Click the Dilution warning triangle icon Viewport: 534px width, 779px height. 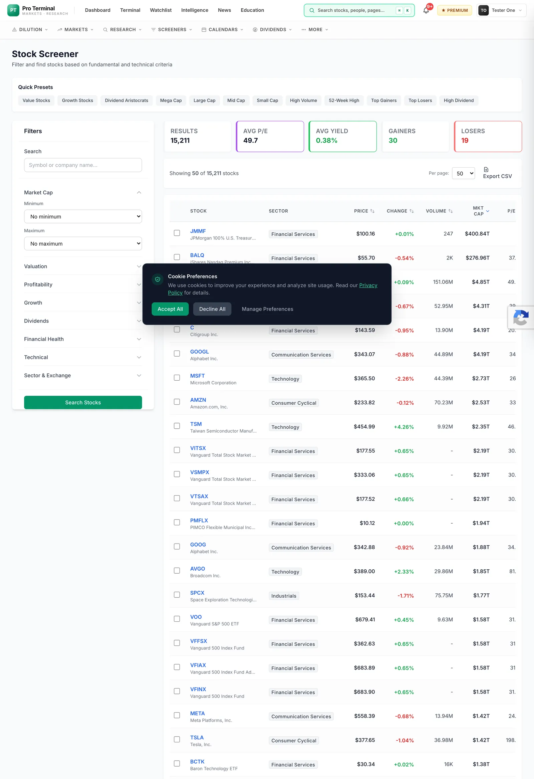coord(14,29)
